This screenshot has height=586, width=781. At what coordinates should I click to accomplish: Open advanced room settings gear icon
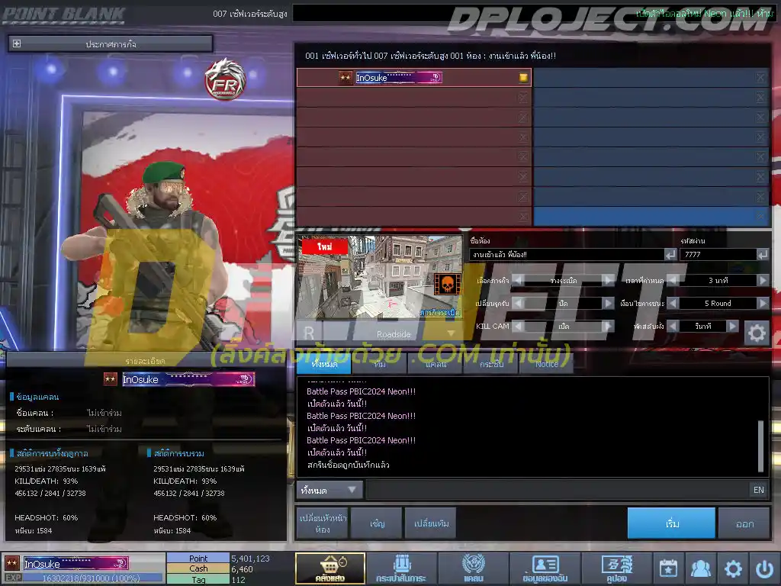(757, 333)
